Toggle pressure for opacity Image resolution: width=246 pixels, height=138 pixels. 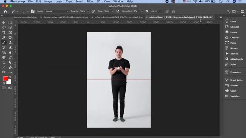93,11
